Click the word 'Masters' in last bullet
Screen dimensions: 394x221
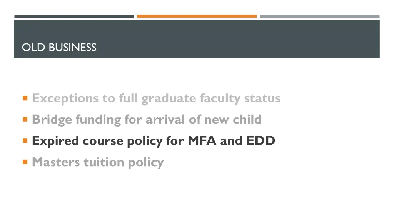click(x=56, y=162)
